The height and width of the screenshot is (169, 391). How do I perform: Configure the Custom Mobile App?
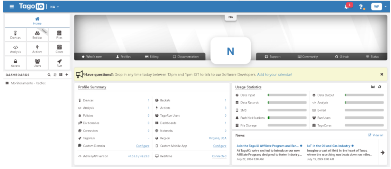(220, 146)
